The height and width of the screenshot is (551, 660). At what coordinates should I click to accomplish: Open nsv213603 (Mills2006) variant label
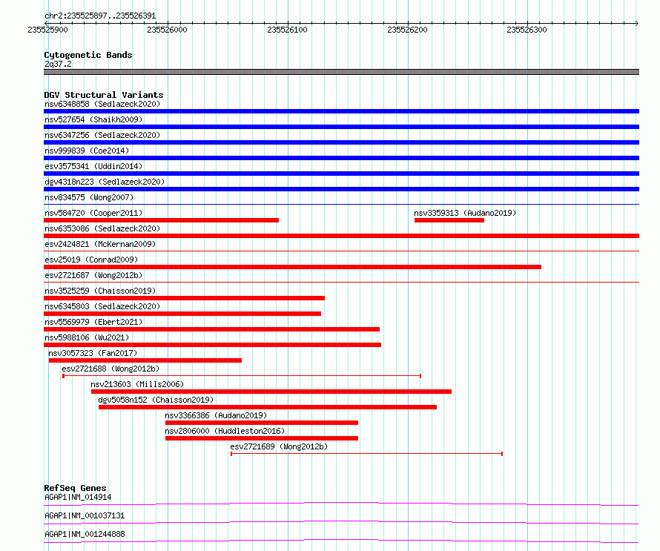(137, 384)
